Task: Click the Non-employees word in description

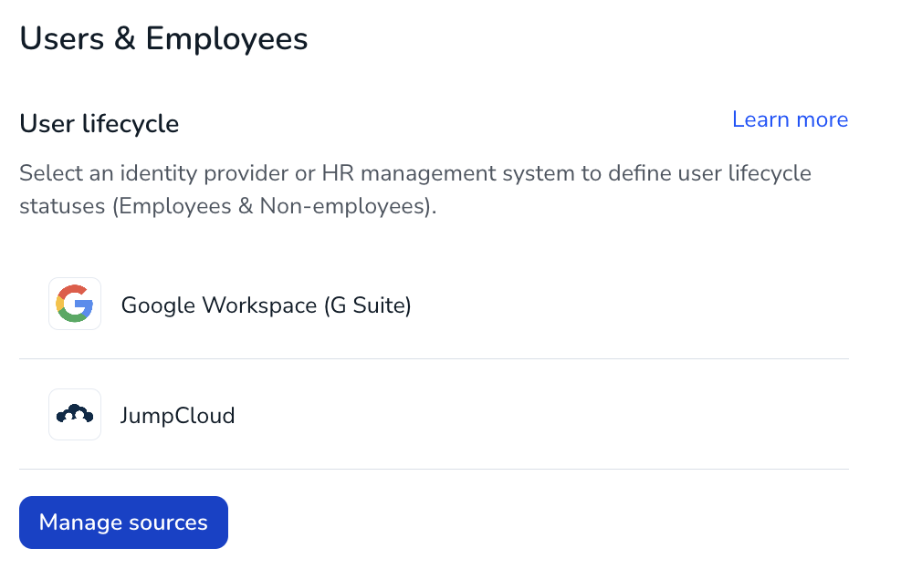Action: 343,206
